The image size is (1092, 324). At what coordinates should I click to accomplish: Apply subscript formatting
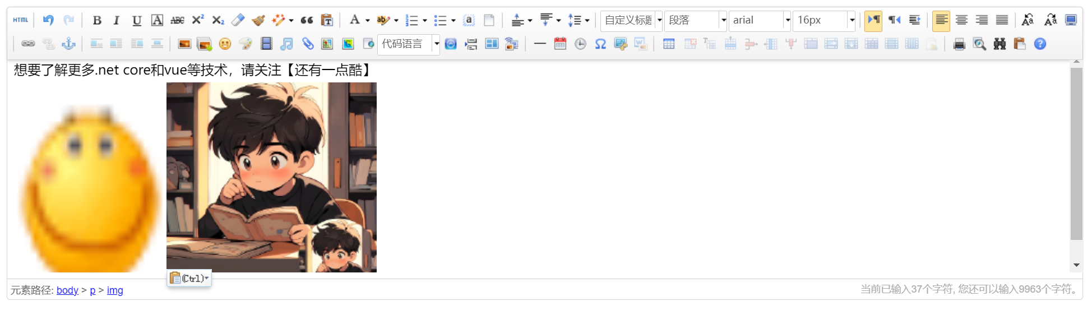pyautogui.click(x=218, y=20)
